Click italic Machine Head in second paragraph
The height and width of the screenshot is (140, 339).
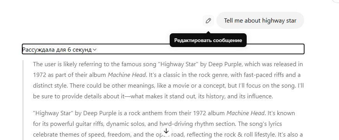[x=246, y=113]
